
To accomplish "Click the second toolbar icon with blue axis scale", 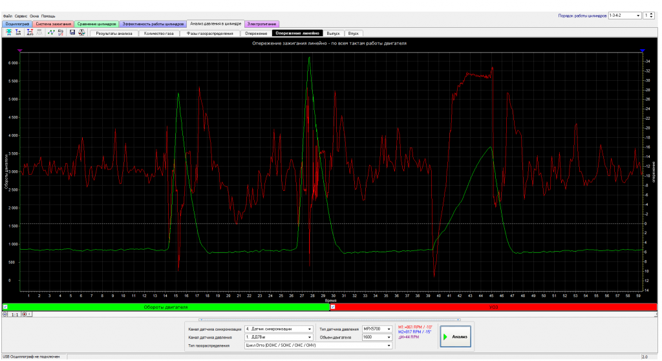I will point(18,32).
